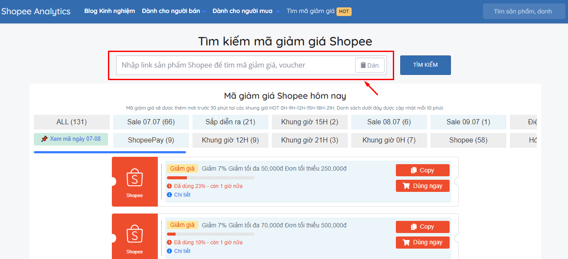568x259 pixels.
Task: Click the HOT badge in navigation bar
Action: coord(344,11)
